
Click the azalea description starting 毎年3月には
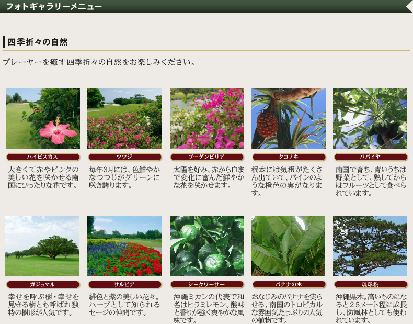124,177
